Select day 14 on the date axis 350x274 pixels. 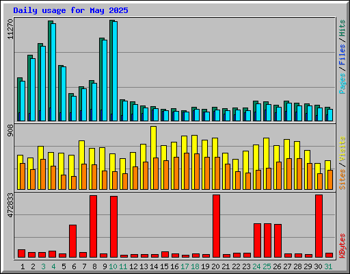[154, 266]
